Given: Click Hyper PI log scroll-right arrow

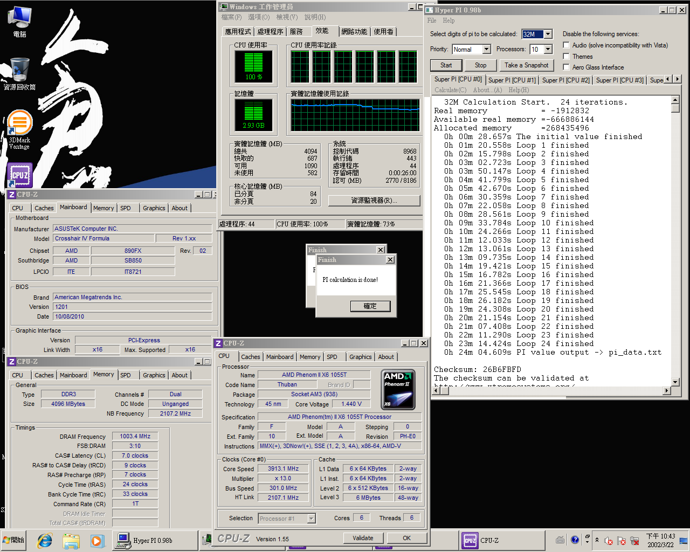Looking at the screenshot, I should coord(667,390).
